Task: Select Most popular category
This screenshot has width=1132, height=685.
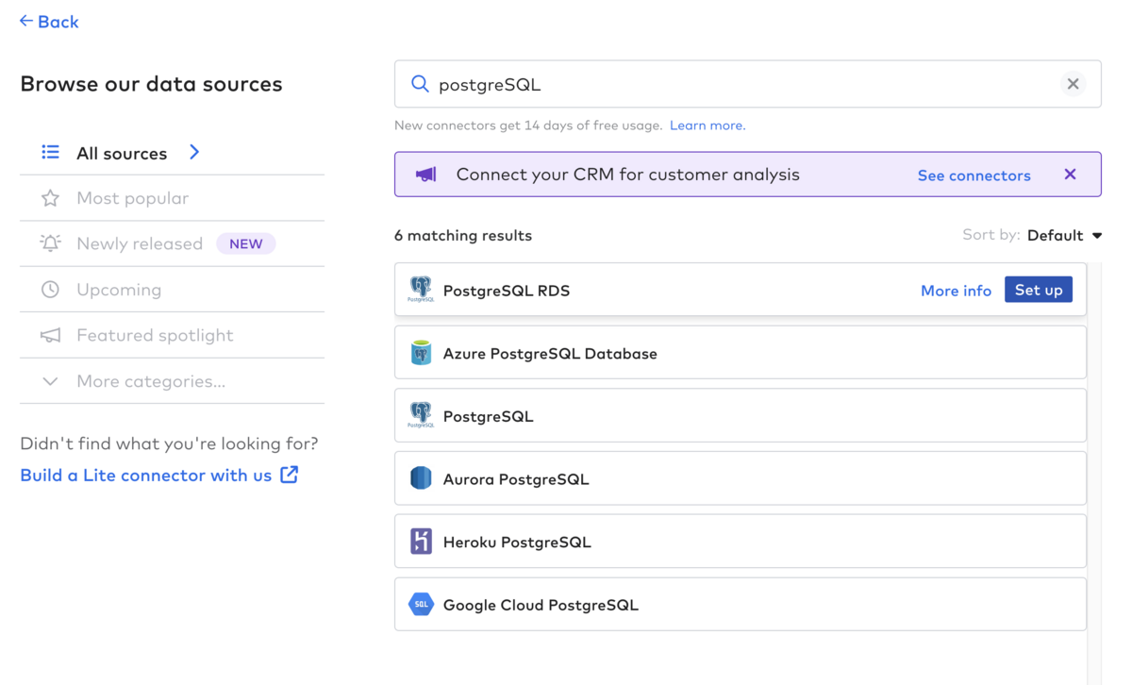Action: [132, 198]
